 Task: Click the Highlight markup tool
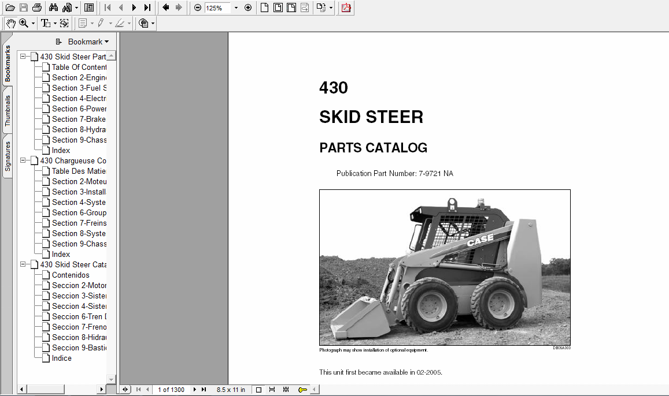tap(120, 24)
